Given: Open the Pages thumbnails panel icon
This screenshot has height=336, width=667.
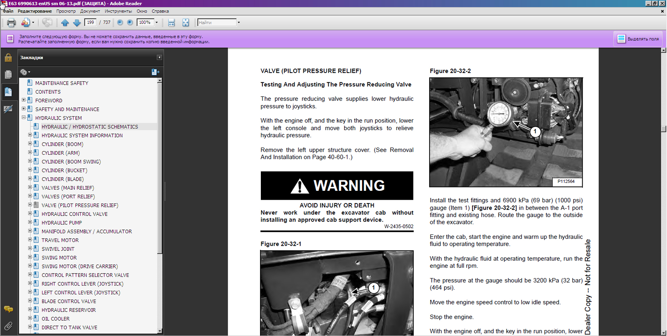Looking at the screenshot, I should (8, 74).
